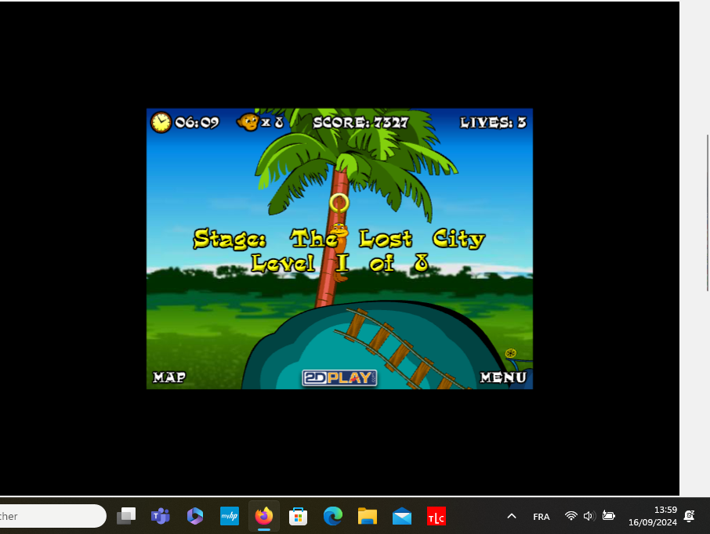Viewport: 710px width, 534px height.
Task: Click the clock timer icon
Action: [x=161, y=122]
